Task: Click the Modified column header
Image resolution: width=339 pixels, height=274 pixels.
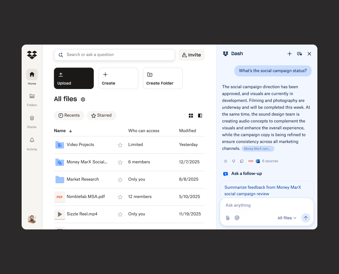Action: (187, 130)
